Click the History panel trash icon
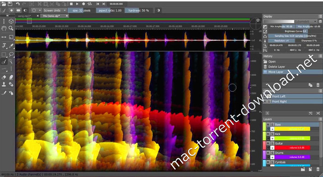The image size is (323, 177). click(318, 85)
